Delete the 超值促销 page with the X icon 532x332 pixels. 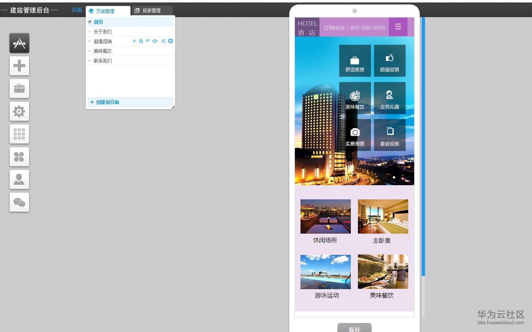170,41
